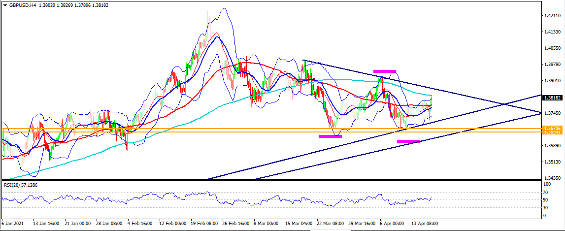
Task: Click the 15 Mar 04:00 time label
Action: (x=299, y=224)
